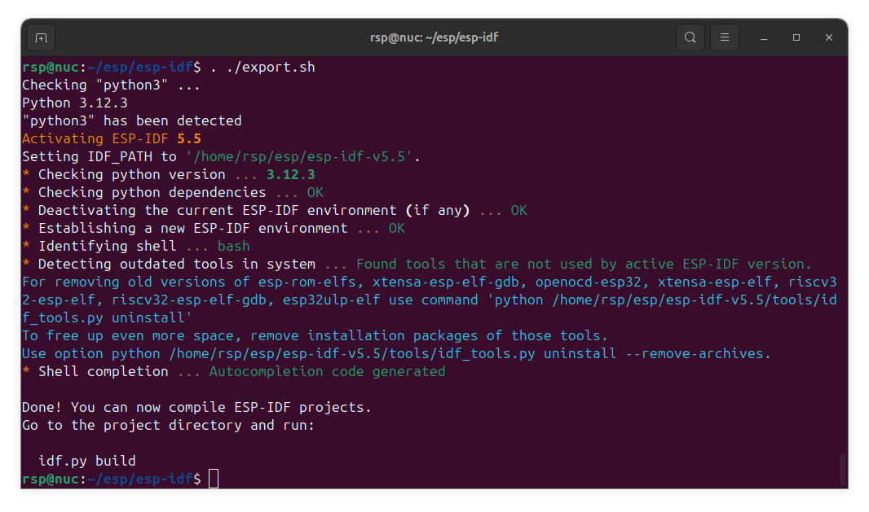Click the path '/home/rsp/esp/esp-idf-v5.5' in IDF_PATH line
869x512 pixels.
299,156
